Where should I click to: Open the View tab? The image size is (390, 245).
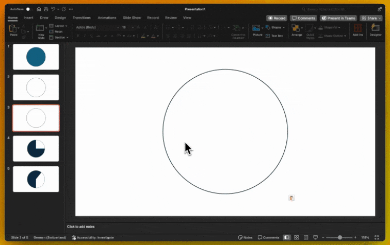187,17
